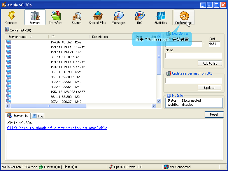This screenshot has width=228, height=171.
Task: Select the 207.44.206.27 : 4242 server
Action: click(66, 102)
